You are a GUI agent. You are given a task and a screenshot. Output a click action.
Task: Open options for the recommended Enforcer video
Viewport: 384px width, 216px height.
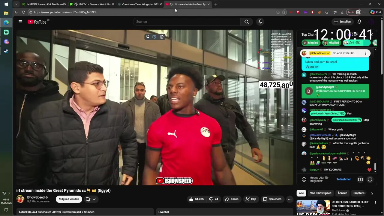tap(375, 203)
